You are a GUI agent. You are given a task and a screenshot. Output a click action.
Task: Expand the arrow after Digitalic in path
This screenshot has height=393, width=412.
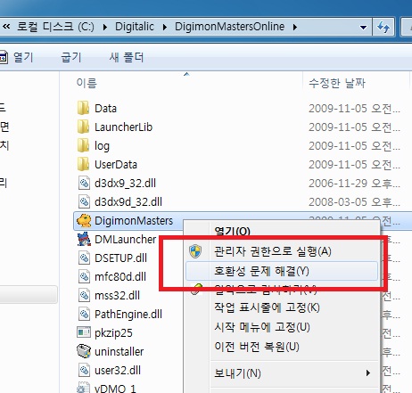pos(165,28)
